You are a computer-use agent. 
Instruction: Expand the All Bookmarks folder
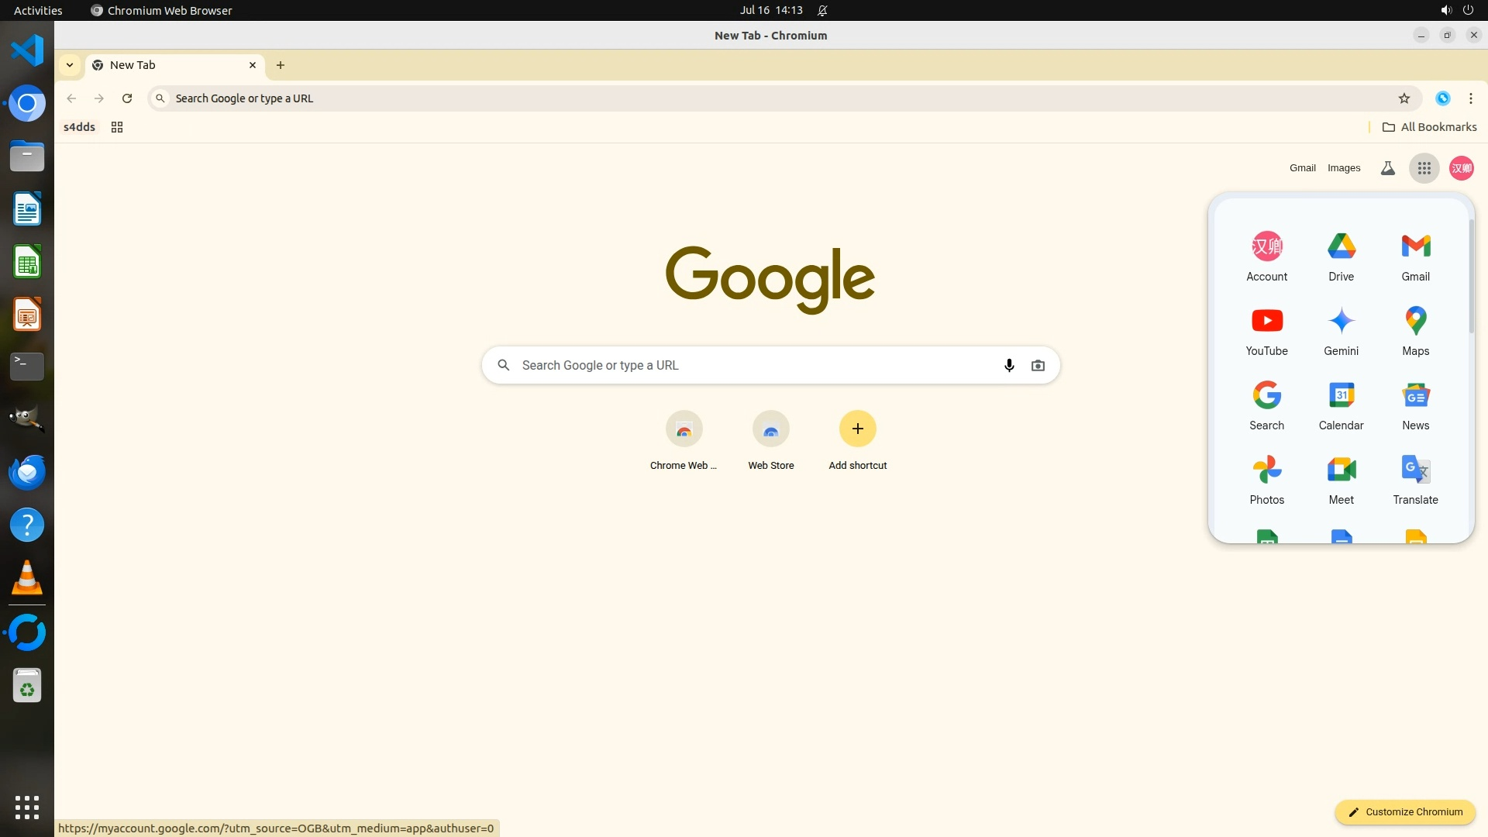(1429, 127)
